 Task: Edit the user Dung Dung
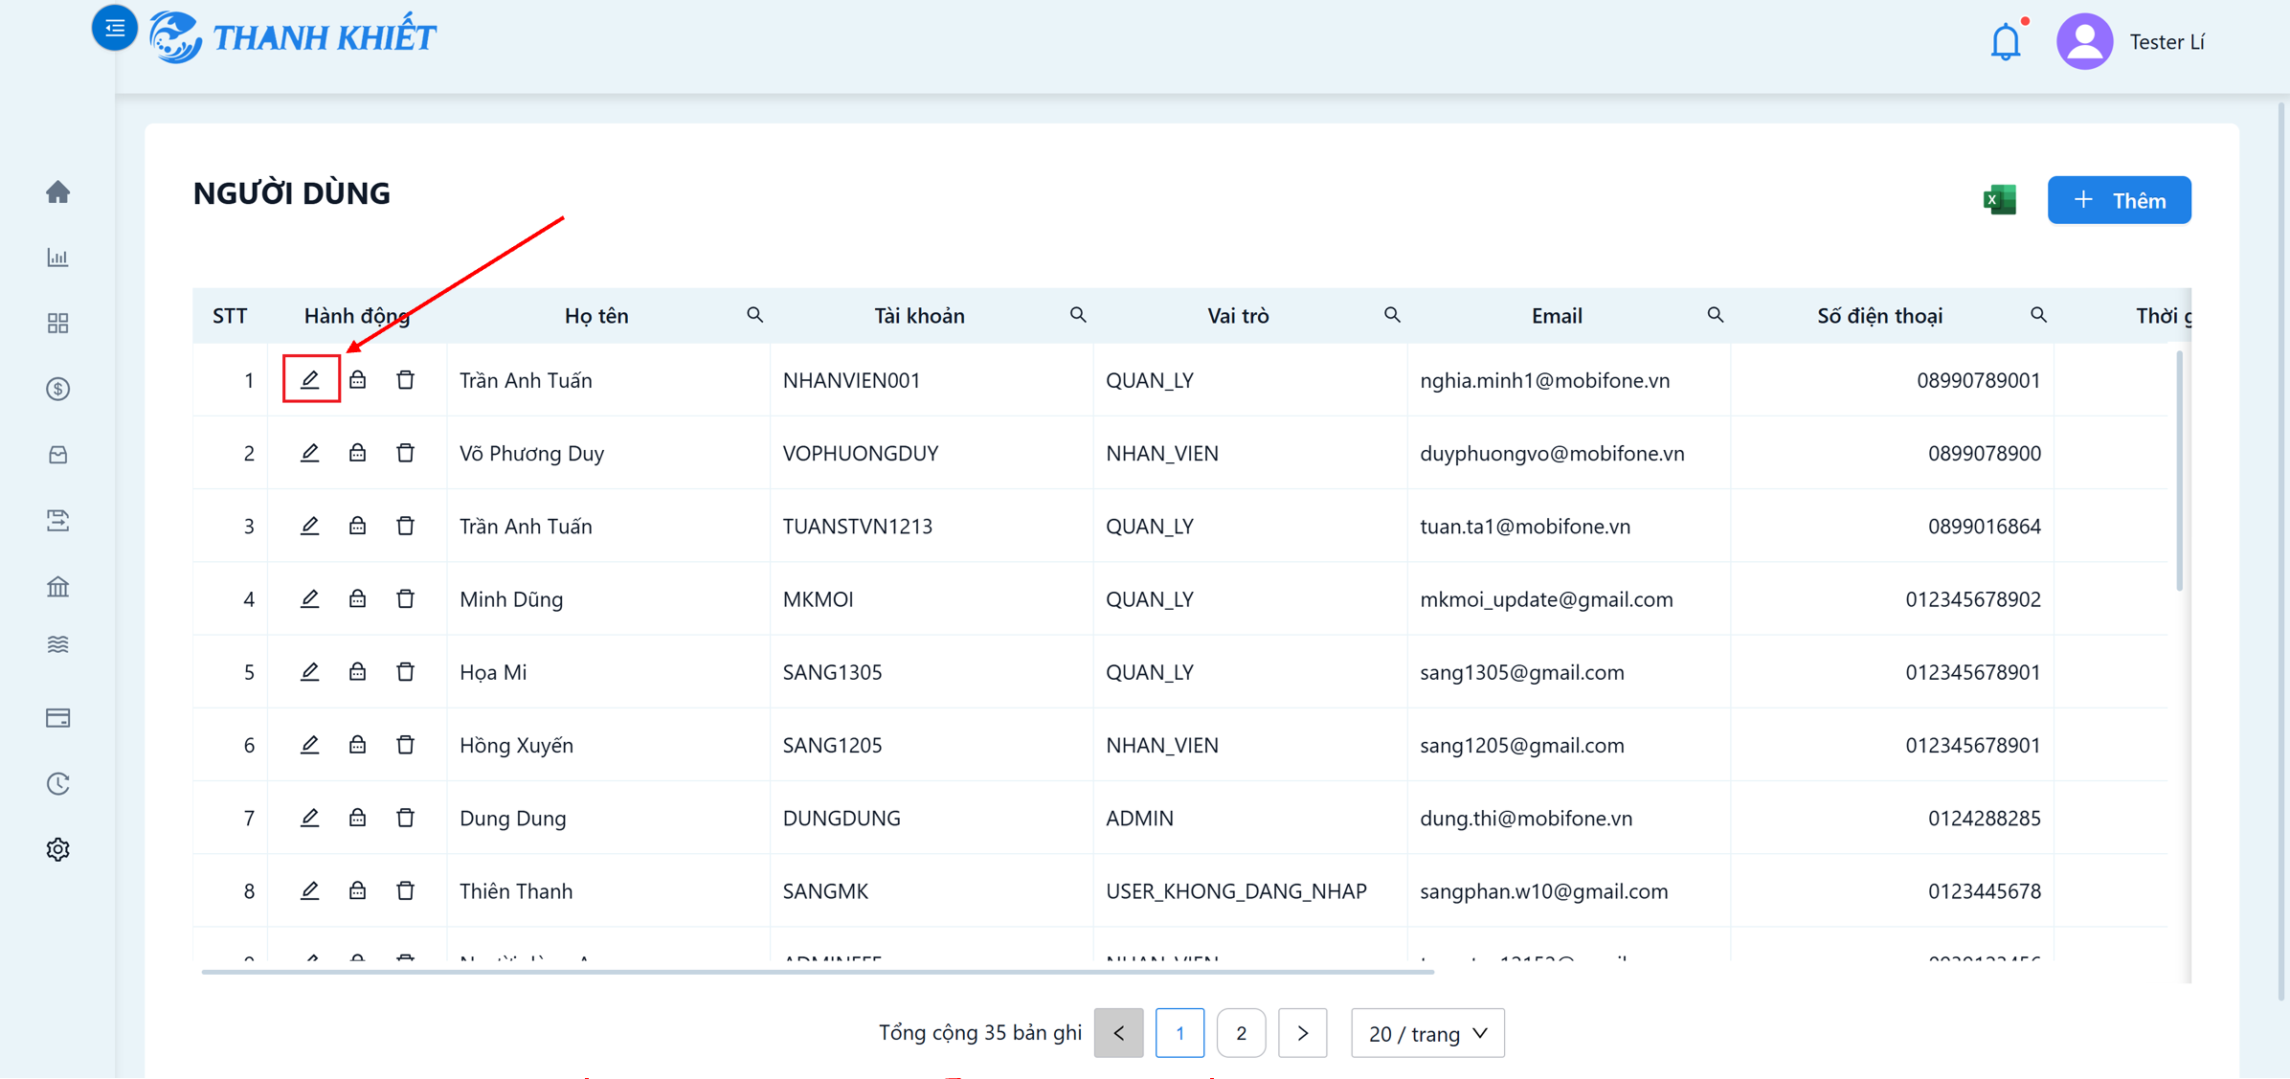(x=310, y=818)
